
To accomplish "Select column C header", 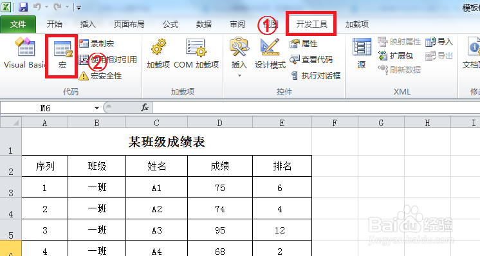I will click(x=157, y=123).
